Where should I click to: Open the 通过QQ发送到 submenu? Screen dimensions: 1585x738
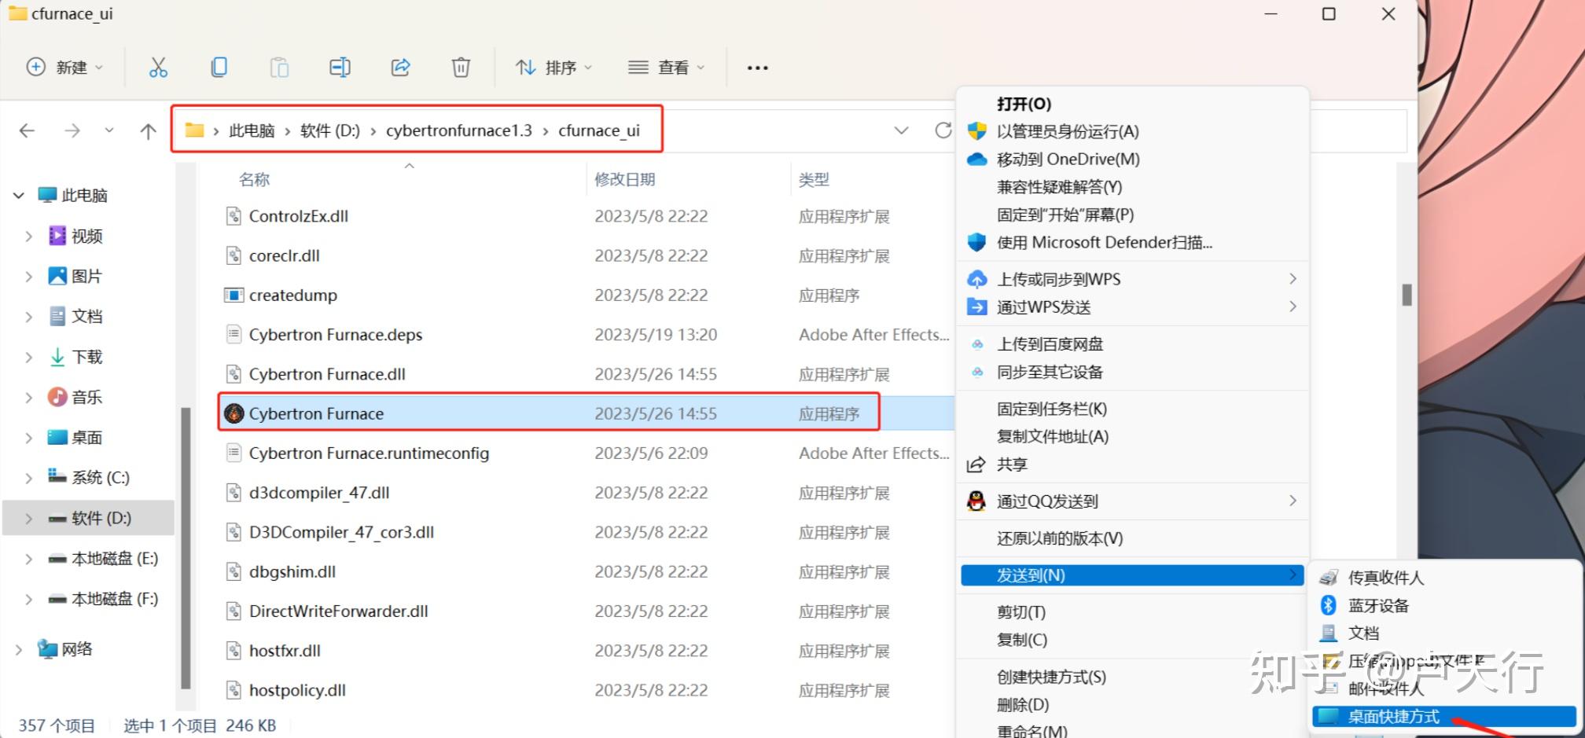point(1132,501)
